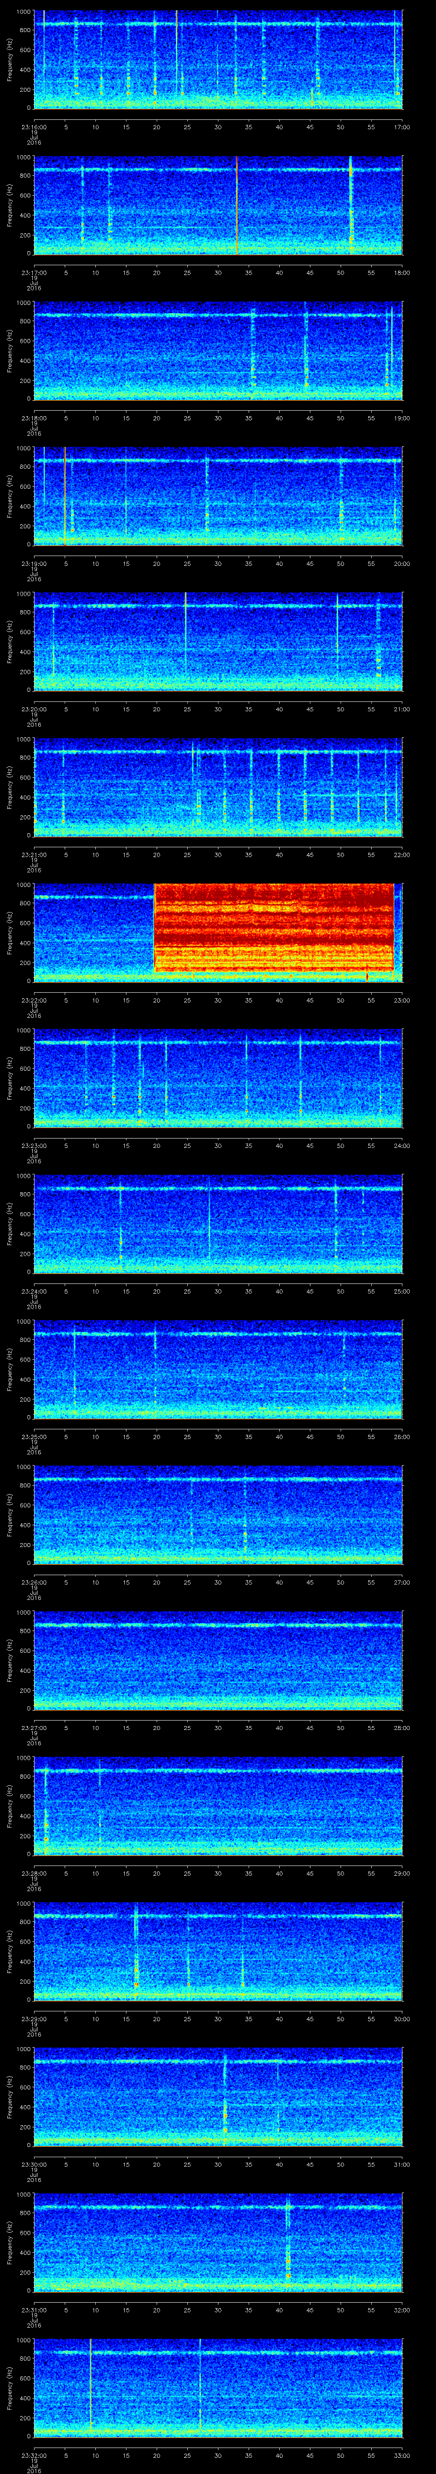436x2474 pixels.
Task: Click the 23:22:00 start time label
Action: [x=34, y=1000]
